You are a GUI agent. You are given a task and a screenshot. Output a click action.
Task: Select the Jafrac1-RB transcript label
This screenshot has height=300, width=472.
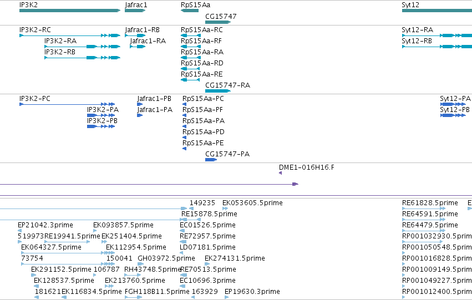coord(142,30)
